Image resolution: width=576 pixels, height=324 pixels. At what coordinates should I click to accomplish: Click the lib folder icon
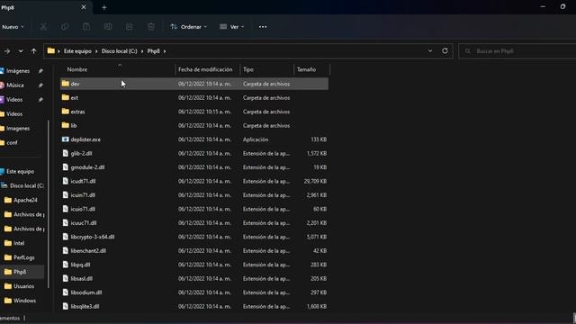point(66,126)
